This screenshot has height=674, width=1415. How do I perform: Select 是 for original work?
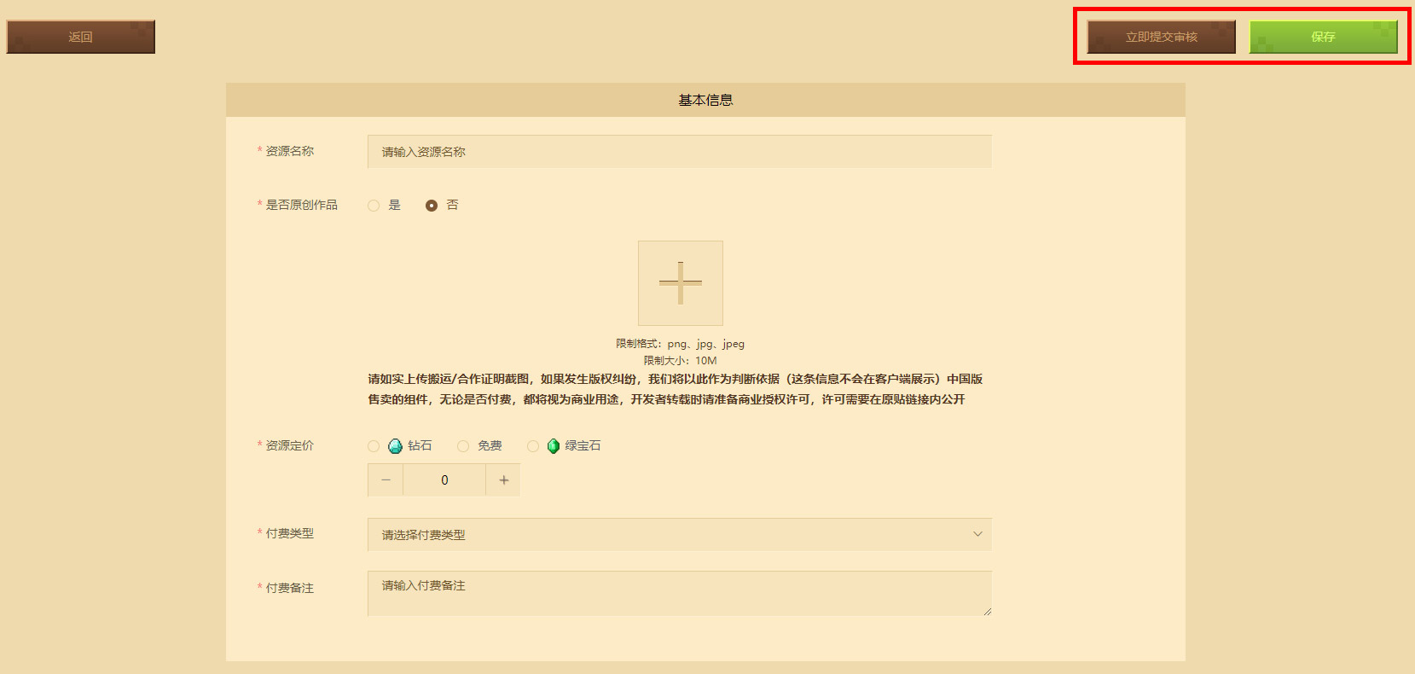click(x=374, y=206)
